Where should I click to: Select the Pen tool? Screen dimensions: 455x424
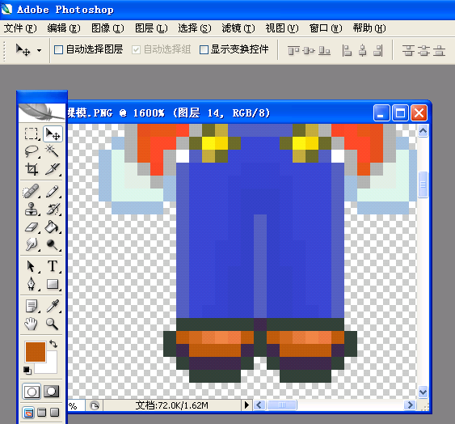pyautogui.click(x=31, y=284)
